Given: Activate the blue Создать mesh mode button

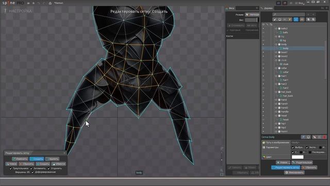Looking at the screenshot, I should (37, 159).
